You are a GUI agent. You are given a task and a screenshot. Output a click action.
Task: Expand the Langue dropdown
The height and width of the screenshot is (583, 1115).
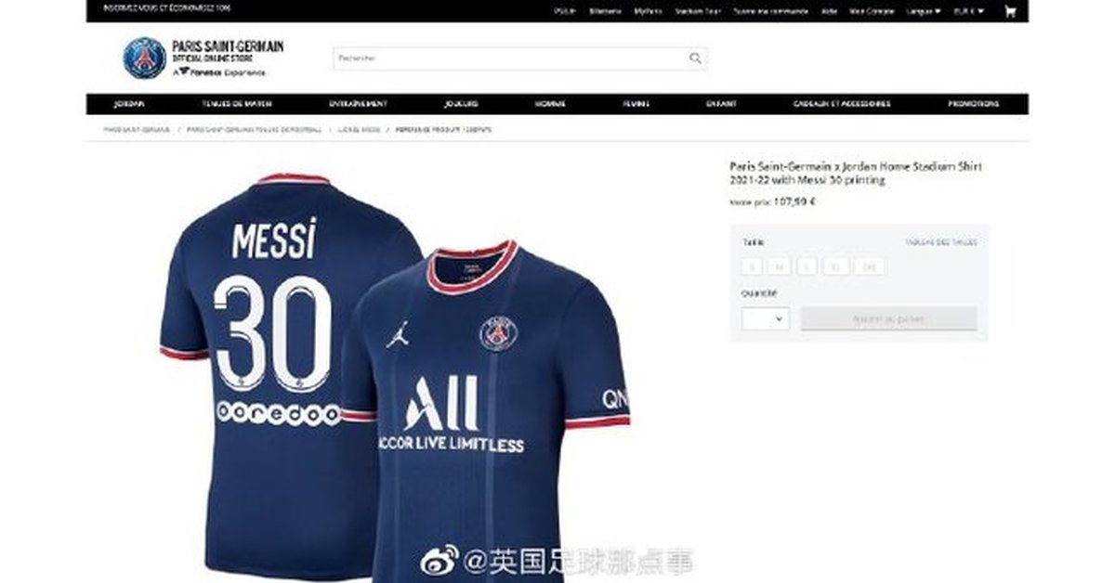coord(923,11)
